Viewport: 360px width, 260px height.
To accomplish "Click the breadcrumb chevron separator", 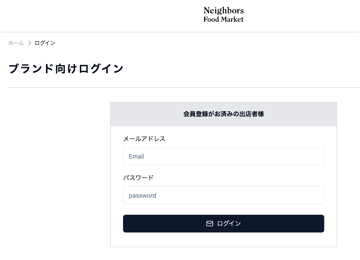I will (29, 43).
